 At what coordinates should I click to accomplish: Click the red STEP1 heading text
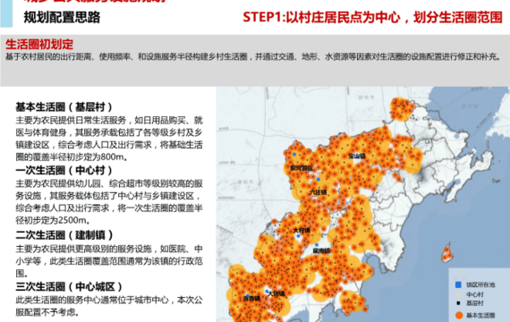click(373, 17)
